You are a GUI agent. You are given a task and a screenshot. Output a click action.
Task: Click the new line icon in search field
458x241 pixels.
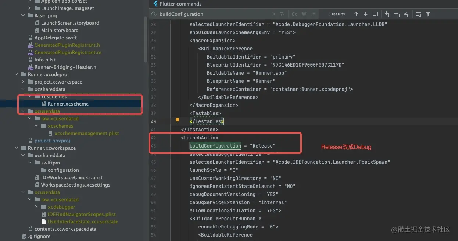click(x=282, y=14)
